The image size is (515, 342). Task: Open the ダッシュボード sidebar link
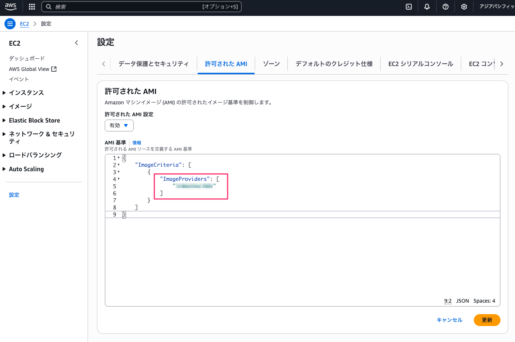[x=27, y=58]
